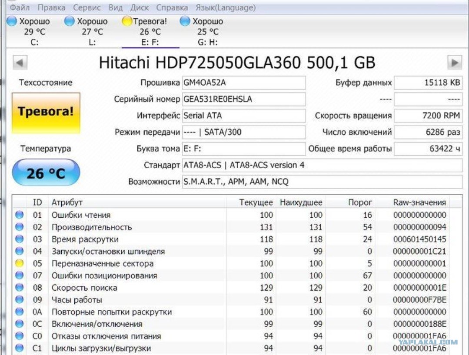The image size is (469, 355).
Task: Click the Стандарт field ATA8-ACS
Action: tap(323, 165)
